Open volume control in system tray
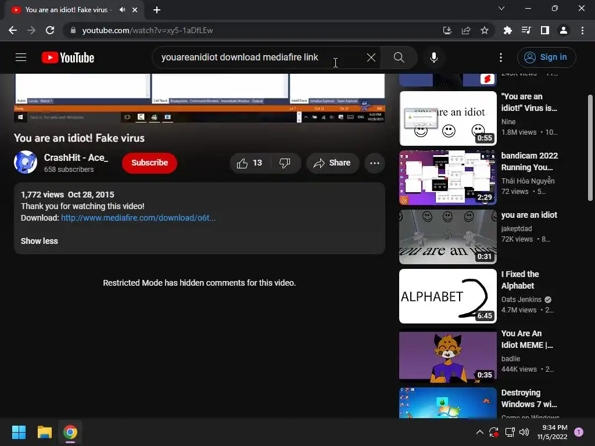 (x=524, y=432)
